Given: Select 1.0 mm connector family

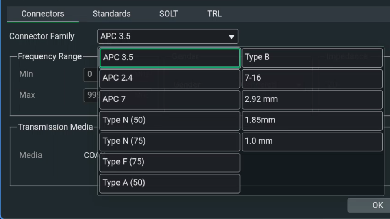Looking at the screenshot, I should pos(312,141).
